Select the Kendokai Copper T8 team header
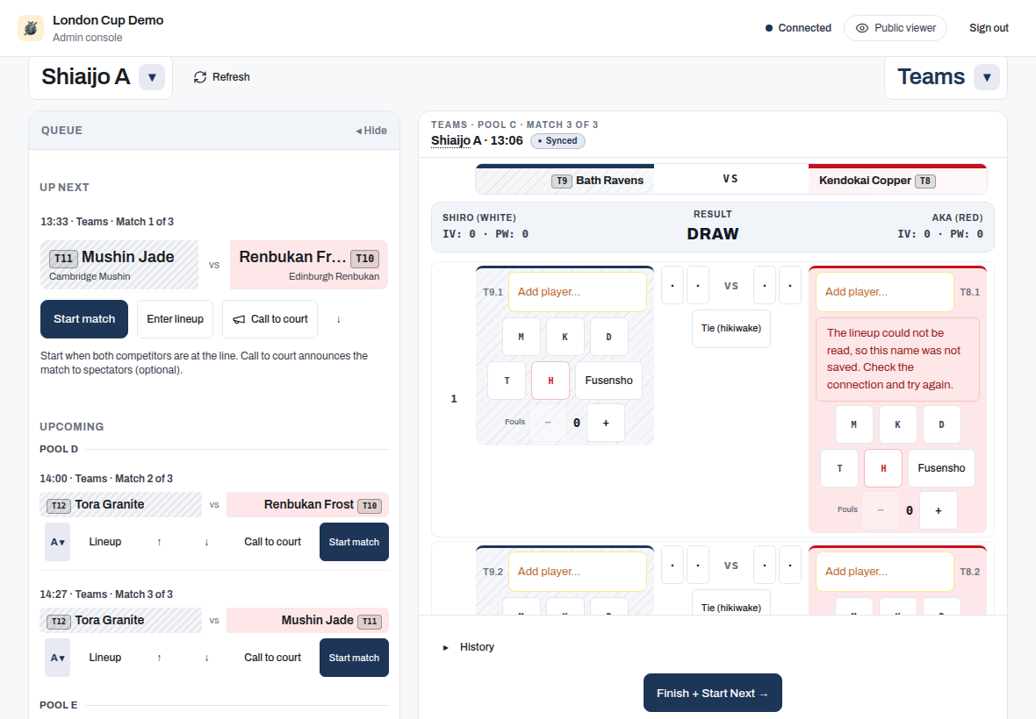 pyautogui.click(x=897, y=180)
